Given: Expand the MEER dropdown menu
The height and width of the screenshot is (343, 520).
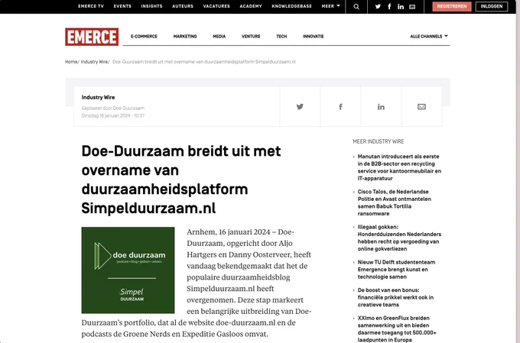Looking at the screenshot, I should (330, 6).
